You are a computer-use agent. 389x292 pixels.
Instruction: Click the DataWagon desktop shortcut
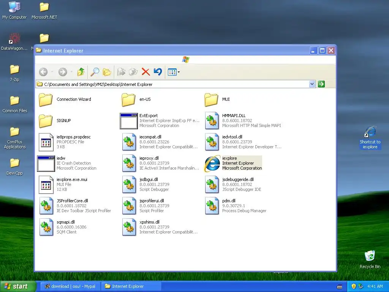point(14,42)
